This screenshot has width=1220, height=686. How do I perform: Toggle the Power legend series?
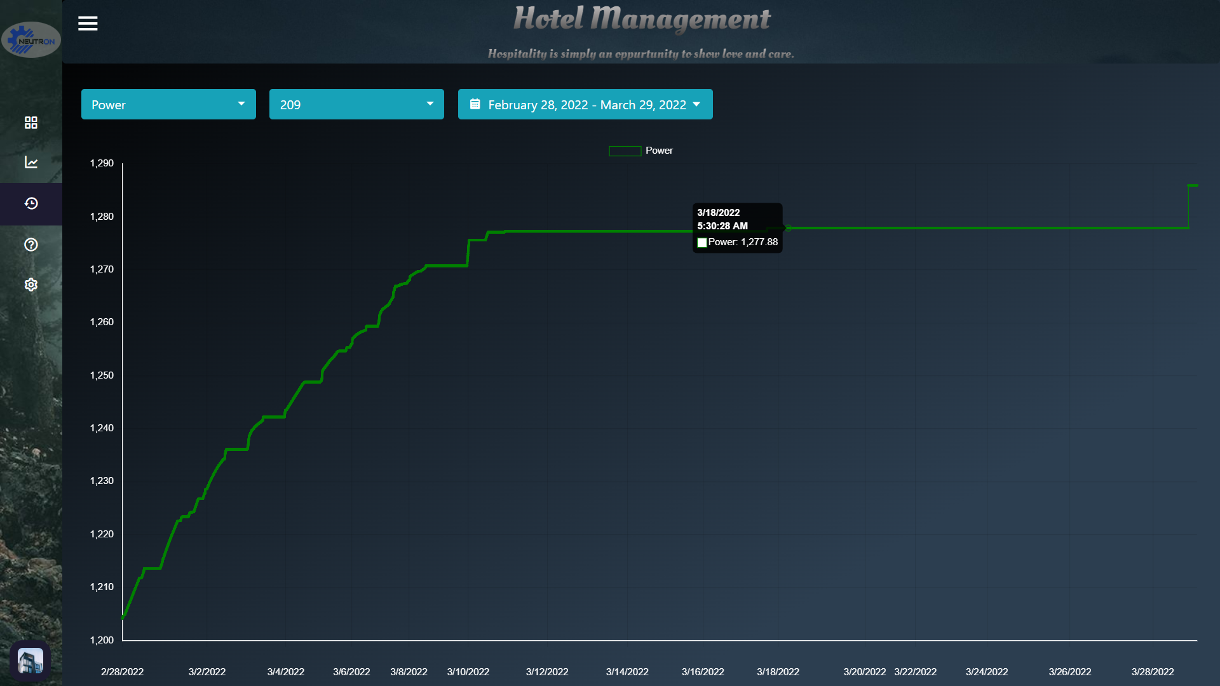coord(659,151)
